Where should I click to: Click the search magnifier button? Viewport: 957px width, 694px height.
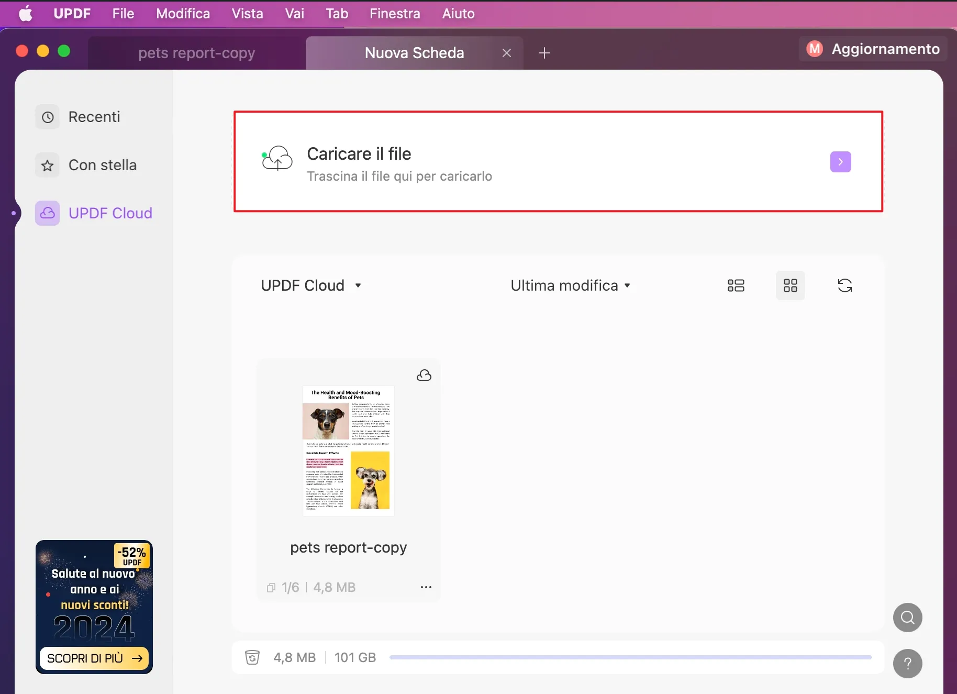click(908, 618)
